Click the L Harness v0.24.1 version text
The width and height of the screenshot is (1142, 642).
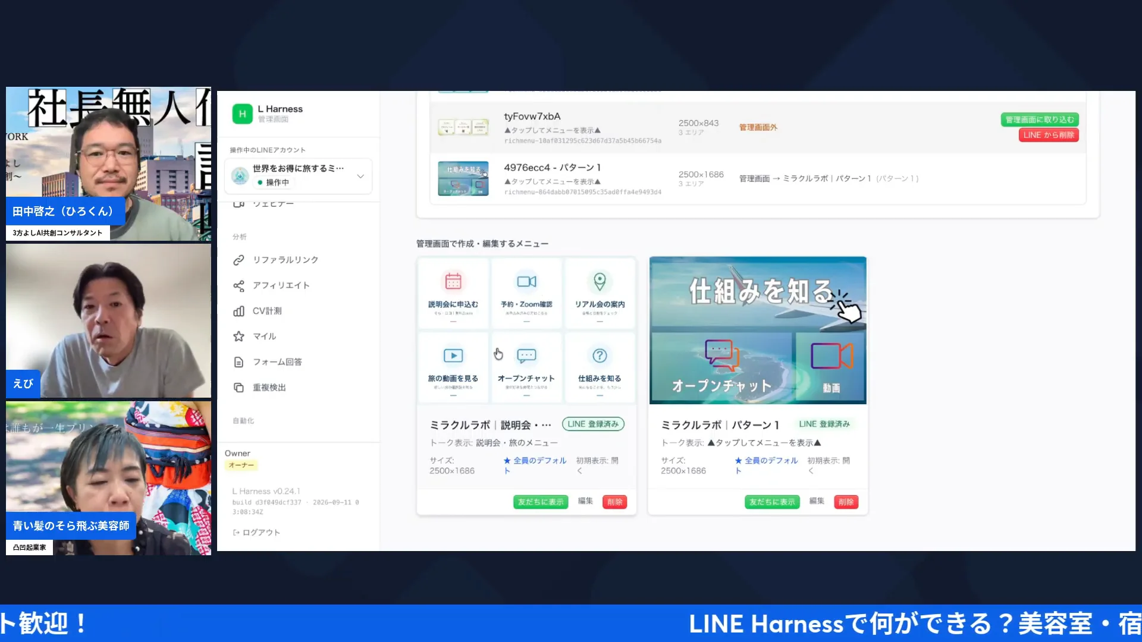pyautogui.click(x=266, y=492)
